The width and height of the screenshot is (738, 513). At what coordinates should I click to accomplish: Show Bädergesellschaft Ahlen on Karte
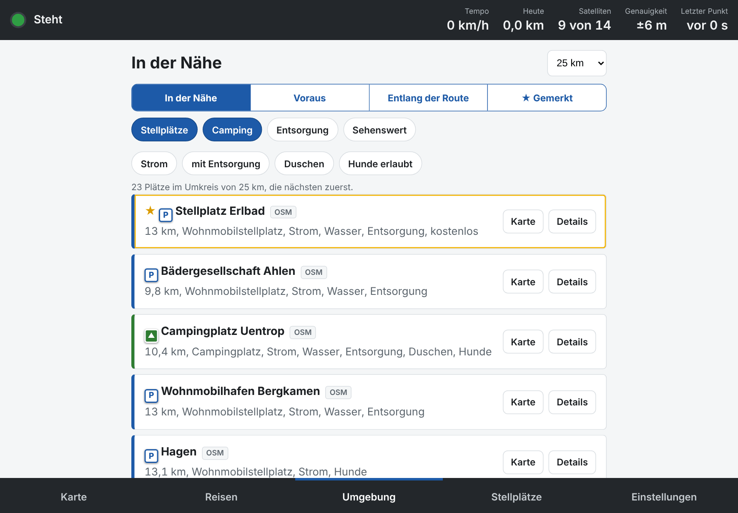pos(523,282)
